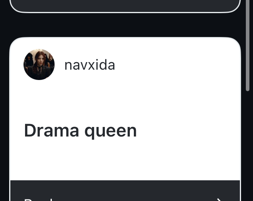The height and width of the screenshot is (201, 253).
Task: Visit the navxida username link
Action: (x=90, y=65)
